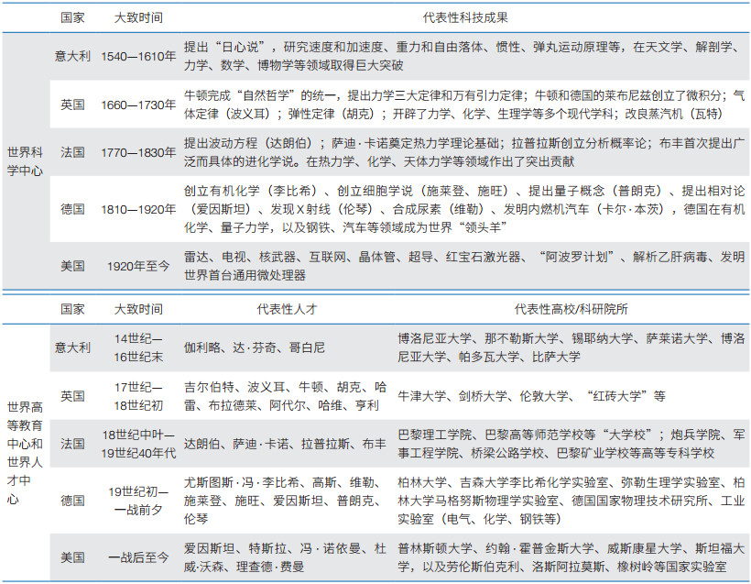Select the period cell "1540—1610年"
This screenshot has width=751, height=584.
[138, 57]
